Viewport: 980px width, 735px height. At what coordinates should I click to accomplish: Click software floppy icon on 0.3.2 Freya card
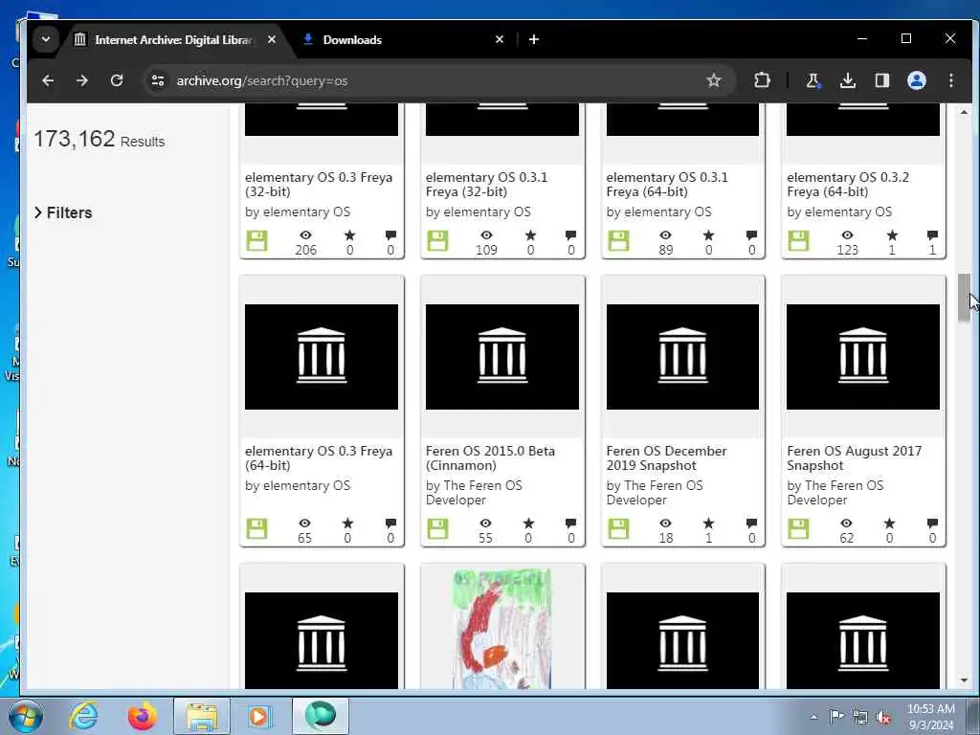coord(798,240)
